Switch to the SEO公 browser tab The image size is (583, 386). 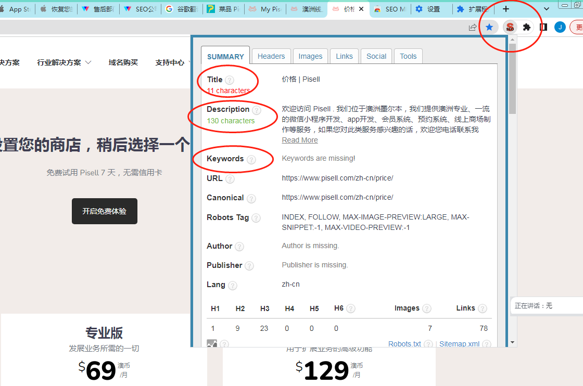(141, 9)
